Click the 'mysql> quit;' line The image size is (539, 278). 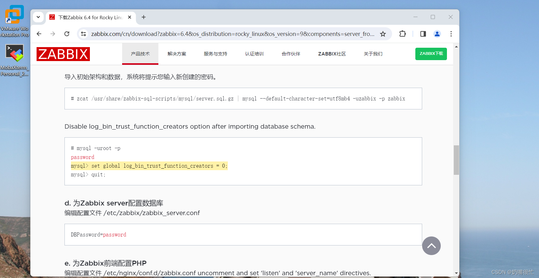88,174
